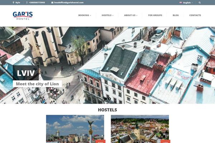Click the headoffice@garishostel.com email link
The width and height of the screenshot is (215, 143).
[69, 3]
